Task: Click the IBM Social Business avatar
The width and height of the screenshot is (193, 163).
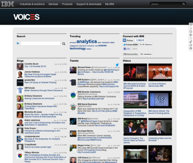Action: pos(73,107)
